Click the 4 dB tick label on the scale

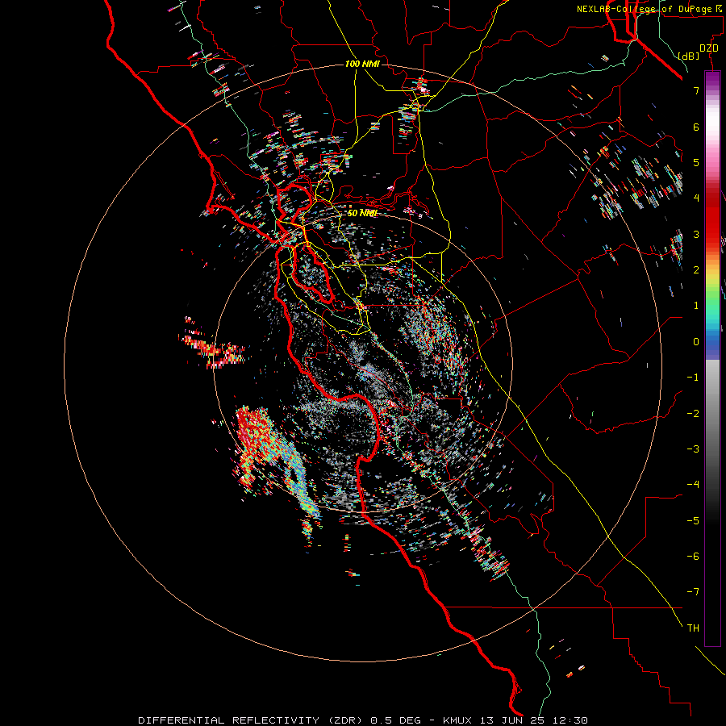696,198
